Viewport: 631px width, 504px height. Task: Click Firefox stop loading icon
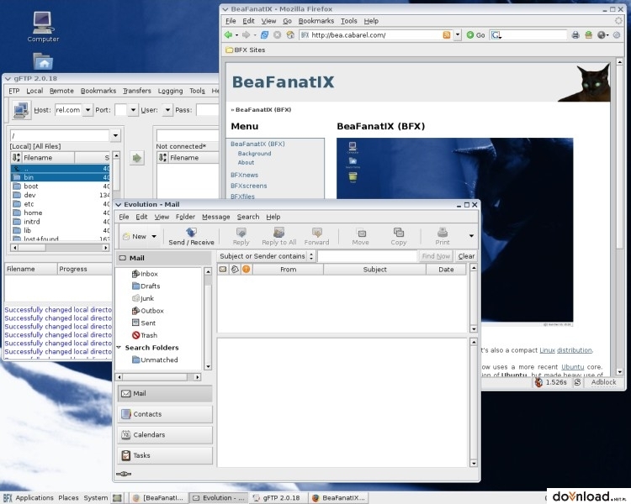(x=278, y=35)
